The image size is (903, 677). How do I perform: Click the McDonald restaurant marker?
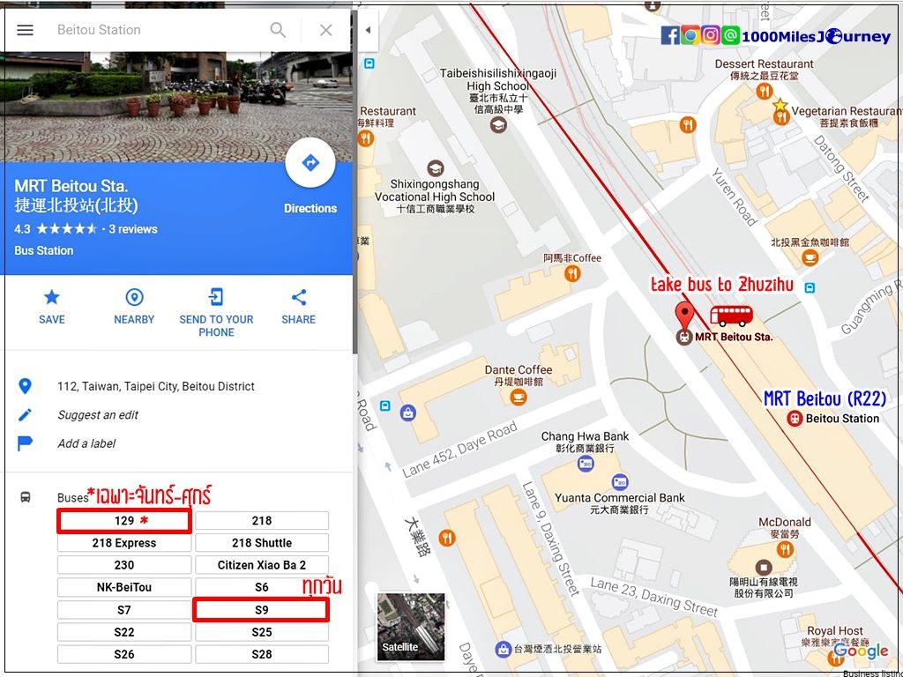(784, 549)
